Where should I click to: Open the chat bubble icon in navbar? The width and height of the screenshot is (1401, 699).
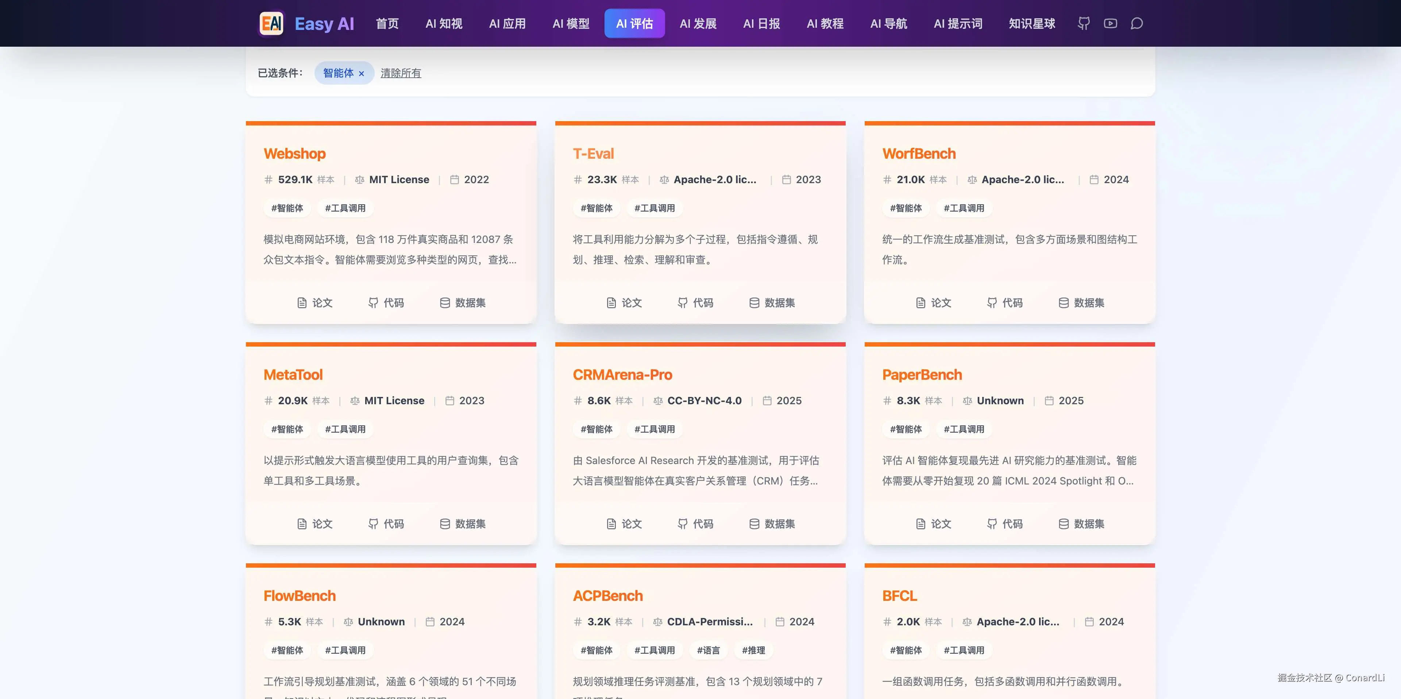coord(1137,23)
